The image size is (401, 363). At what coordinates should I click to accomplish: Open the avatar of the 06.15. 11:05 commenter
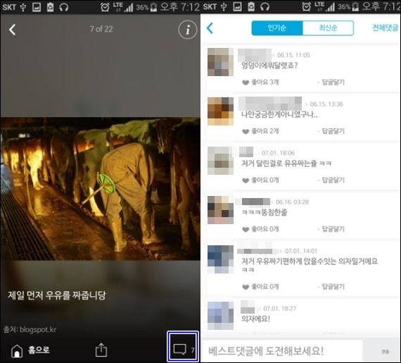(x=220, y=62)
